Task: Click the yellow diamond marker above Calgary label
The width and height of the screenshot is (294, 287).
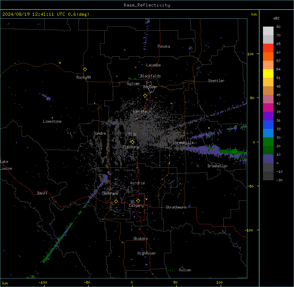Action: point(138,201)
